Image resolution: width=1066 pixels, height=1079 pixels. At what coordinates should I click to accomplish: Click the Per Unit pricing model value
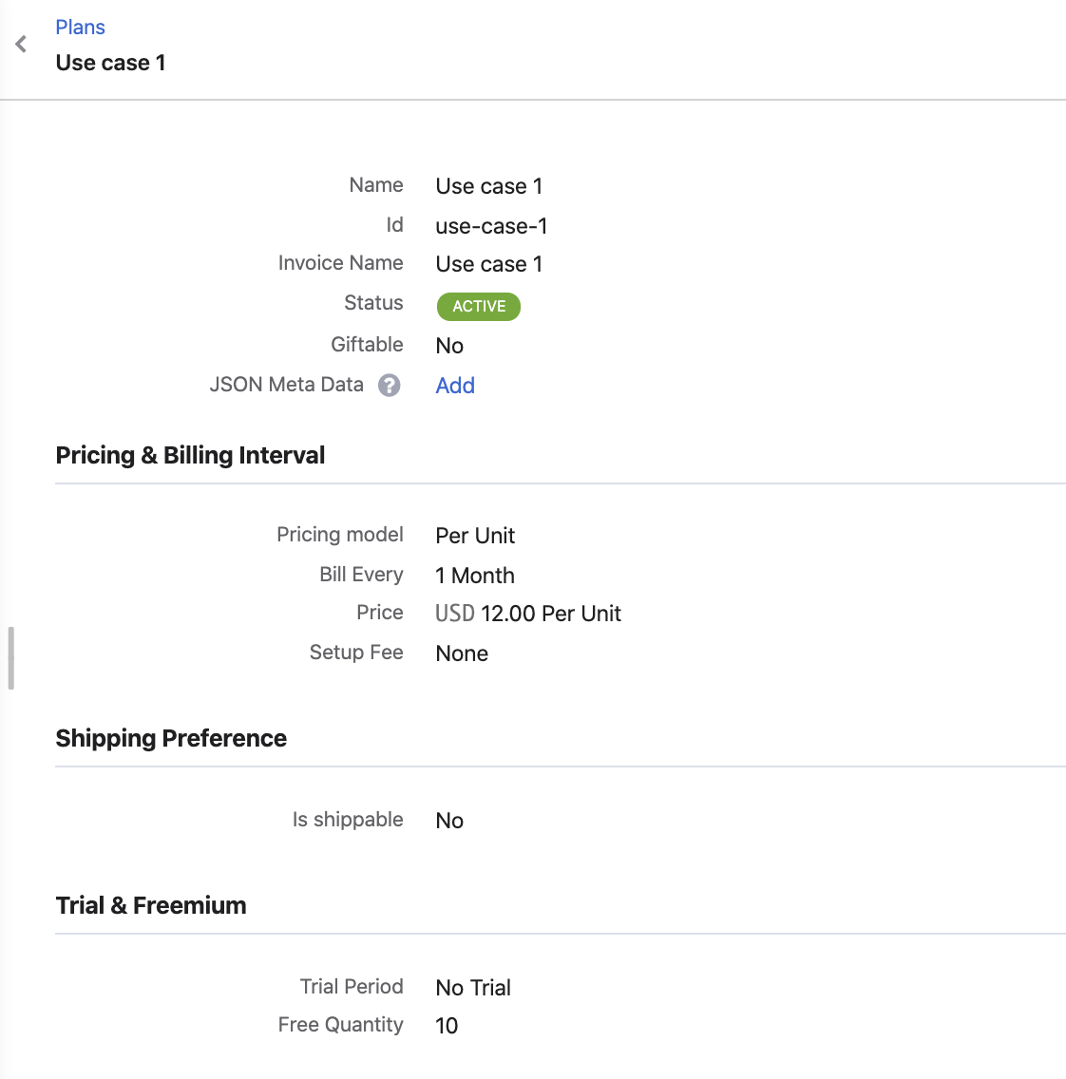(x=475, y=536)
